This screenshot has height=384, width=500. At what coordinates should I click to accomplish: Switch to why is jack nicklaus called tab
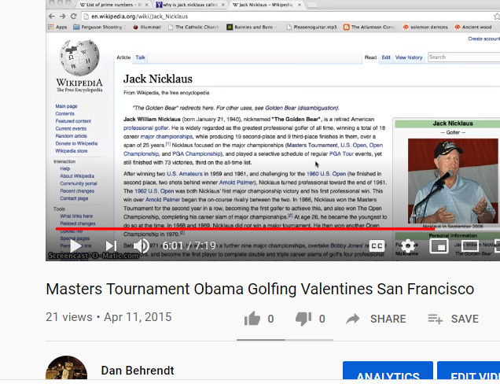tap(187, 5)
